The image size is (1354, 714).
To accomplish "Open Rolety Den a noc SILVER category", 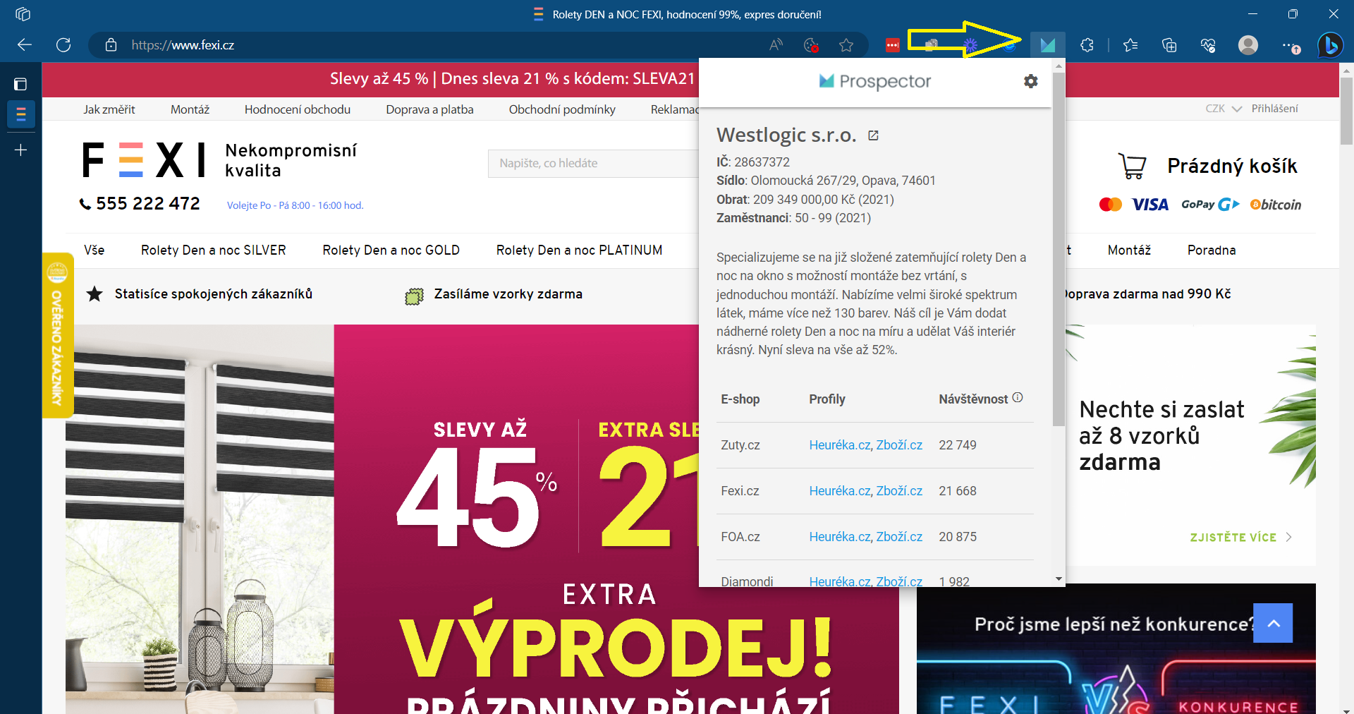I will 213,250.
